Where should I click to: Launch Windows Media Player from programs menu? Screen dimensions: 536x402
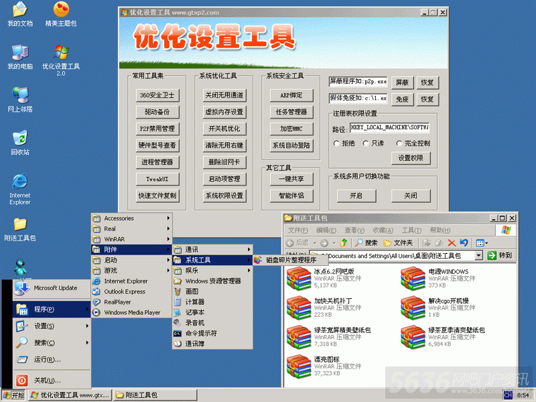(131, 312)
